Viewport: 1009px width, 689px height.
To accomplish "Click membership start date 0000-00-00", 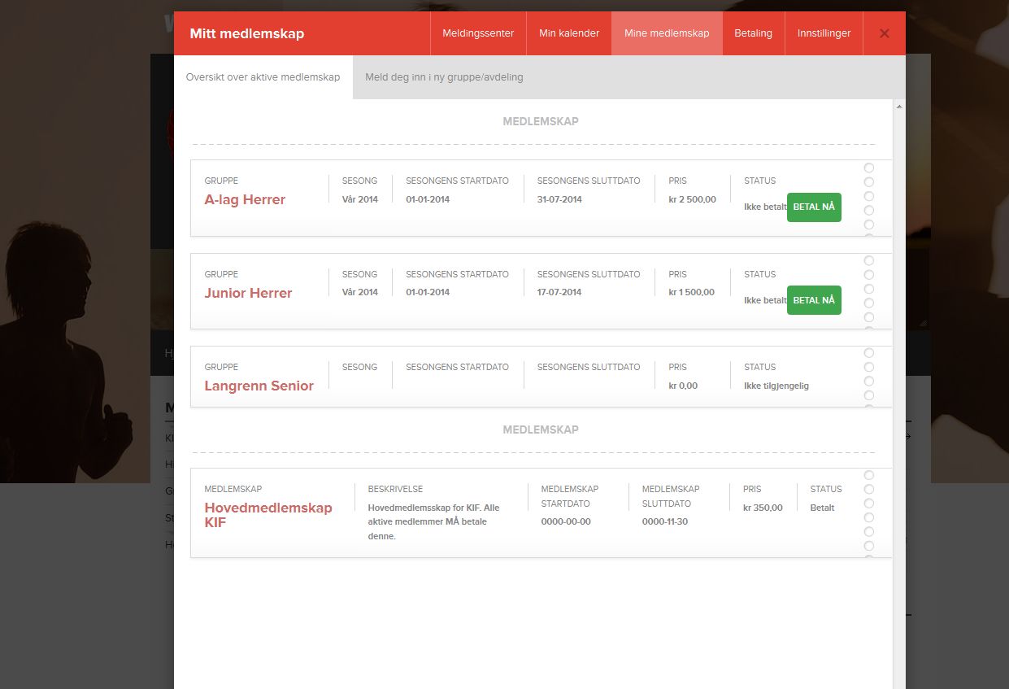I will (x=566, y=521).
